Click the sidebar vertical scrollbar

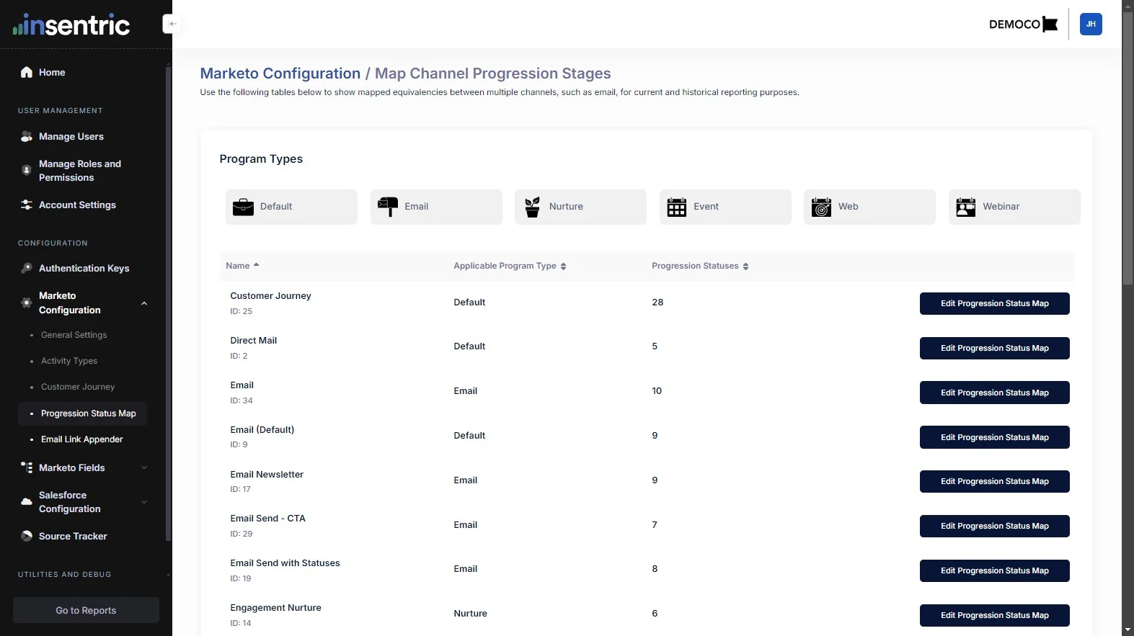[168, 303]
